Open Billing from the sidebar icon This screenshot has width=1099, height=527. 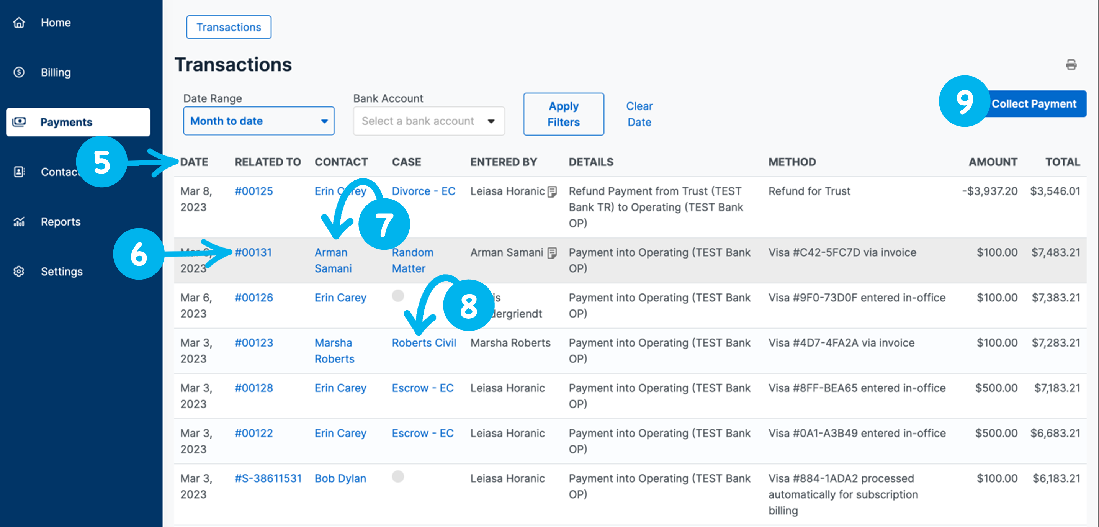[19, 72]
